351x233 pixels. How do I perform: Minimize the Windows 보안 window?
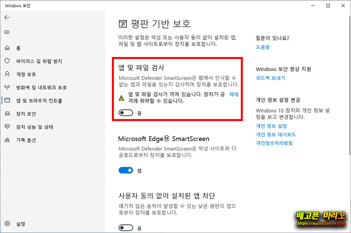tap(313, 6)
